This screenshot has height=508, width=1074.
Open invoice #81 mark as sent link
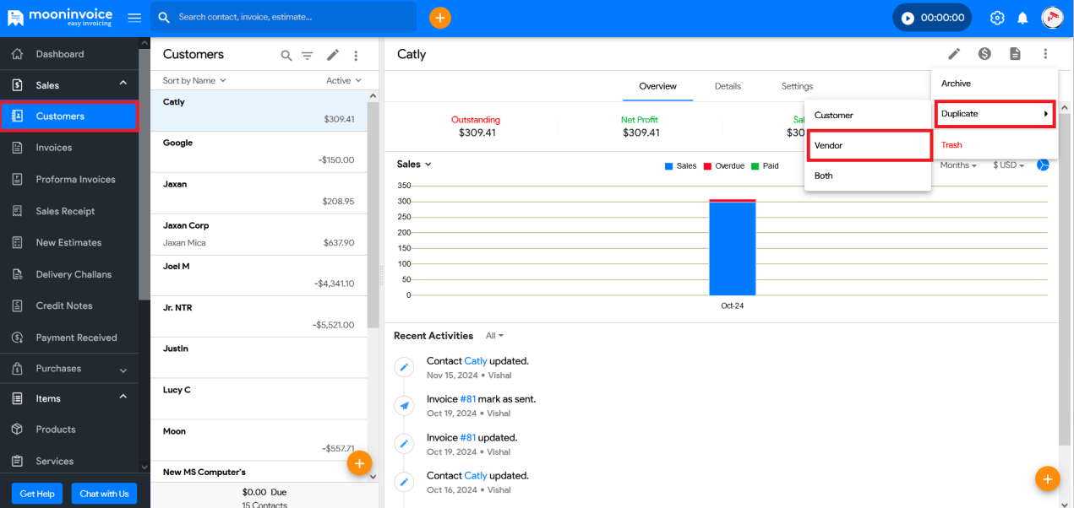pos(467,399)
